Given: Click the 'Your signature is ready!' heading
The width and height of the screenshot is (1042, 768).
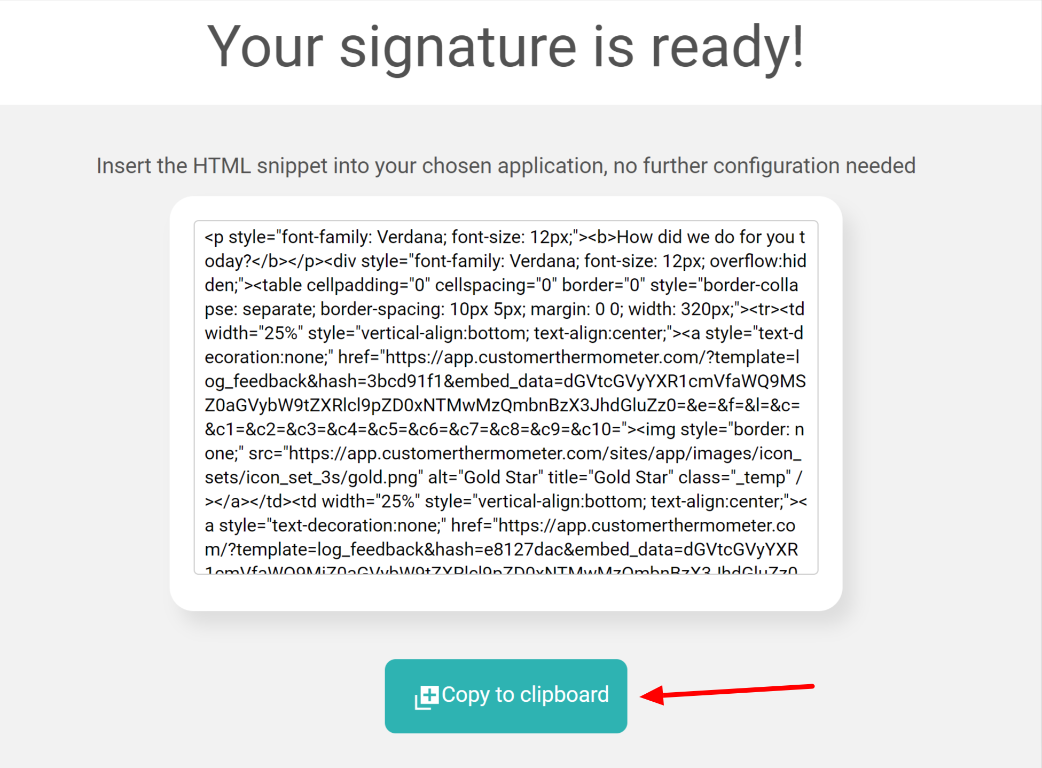Looking at the screenshot, I should pyautogui.click(x=505, y=47).
